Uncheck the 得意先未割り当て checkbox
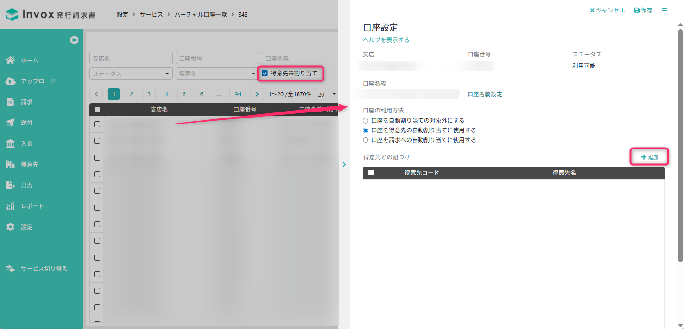 (x=265, y=73)
